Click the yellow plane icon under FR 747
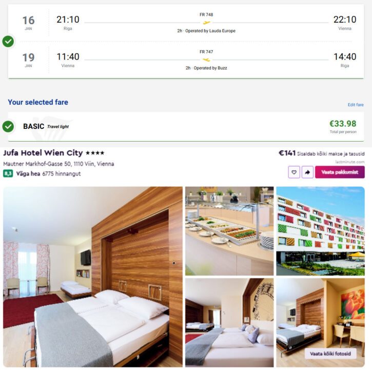This screenshot has height=375, width=372. [206, 60]
